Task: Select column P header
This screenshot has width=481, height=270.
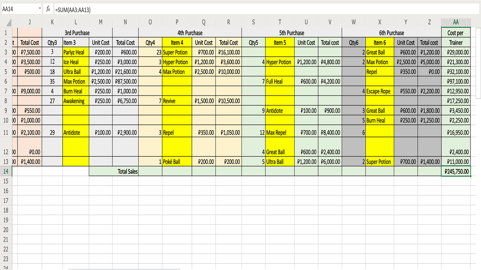Action: coord(177,22)
